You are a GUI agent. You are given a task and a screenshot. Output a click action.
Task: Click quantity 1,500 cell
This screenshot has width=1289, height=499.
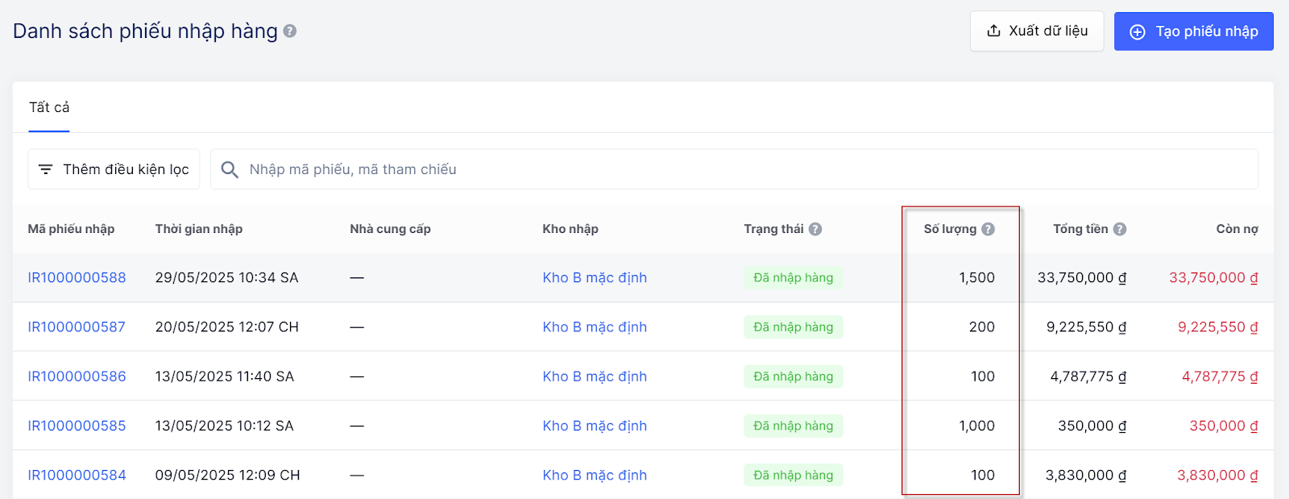[x=976, y=277]
